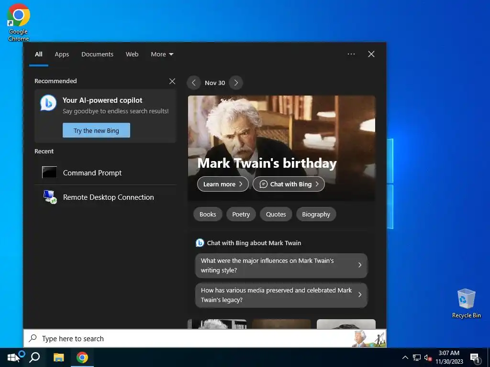Screen dimensions: 490x367
Task: Open Remote Desktop Connection recent item
Action: 105,197
